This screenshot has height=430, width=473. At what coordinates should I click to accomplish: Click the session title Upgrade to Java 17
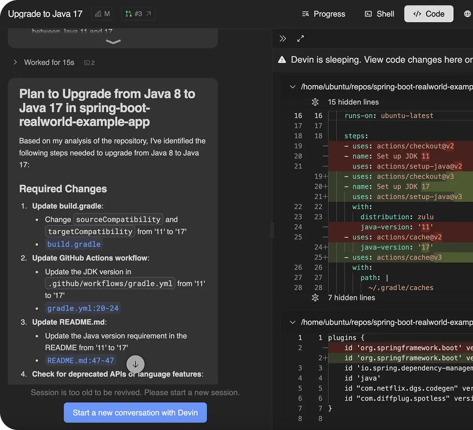tap(45, 14)
